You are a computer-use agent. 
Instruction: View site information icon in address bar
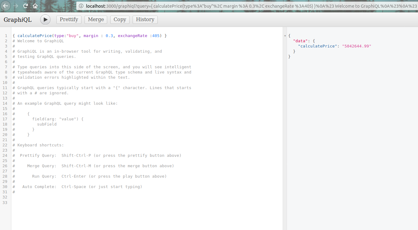(81, 6)
